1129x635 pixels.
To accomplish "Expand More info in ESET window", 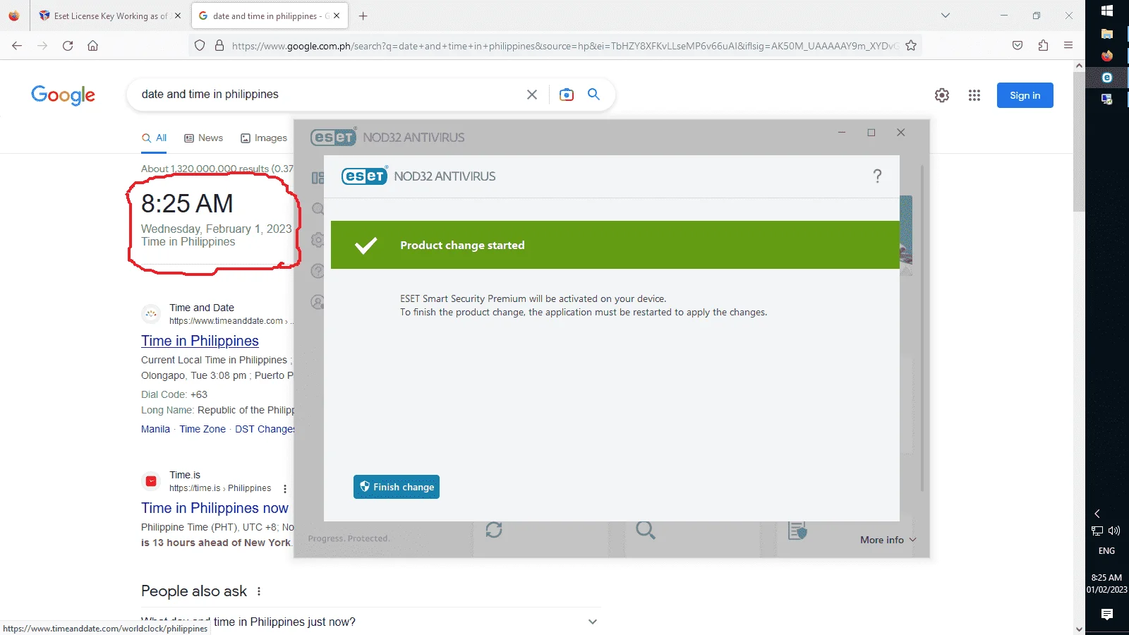I will (x=888, y=540).
